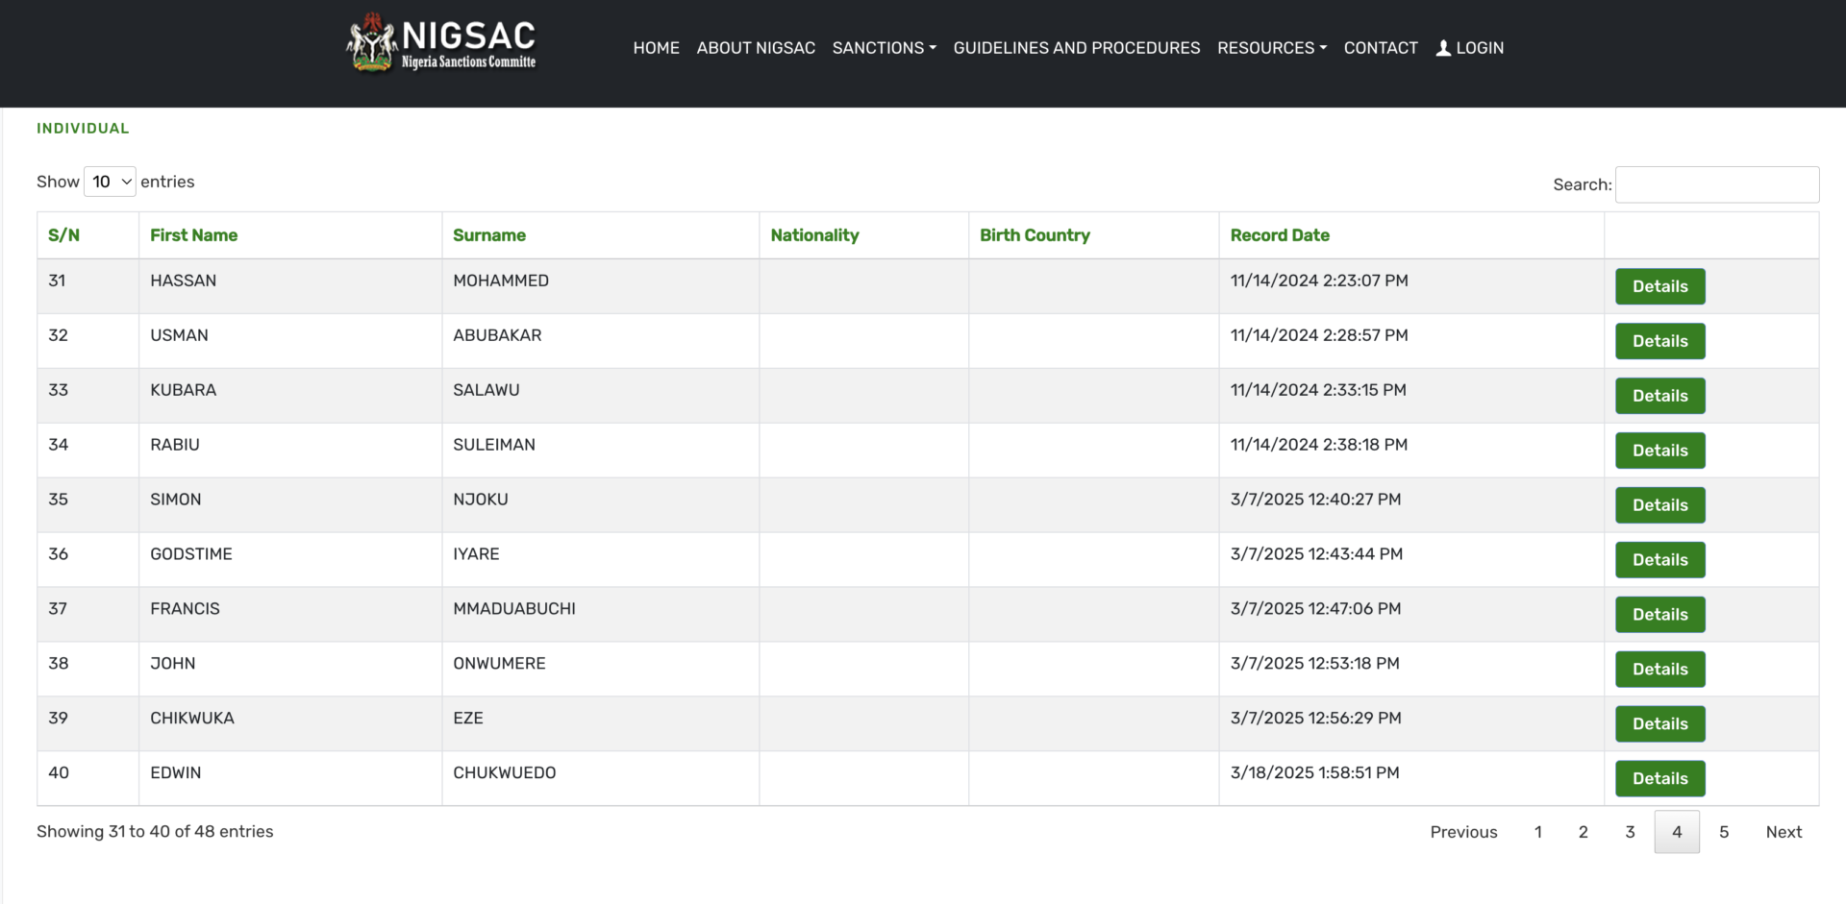Go to the Next page

click(x=1783, y=832)
